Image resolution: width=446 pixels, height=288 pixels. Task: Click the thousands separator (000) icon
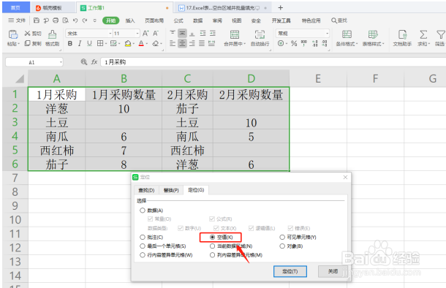(304, 43)
